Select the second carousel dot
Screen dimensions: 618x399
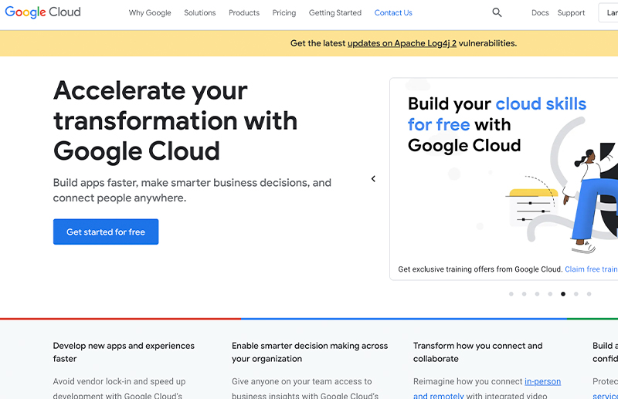point(525,294)
